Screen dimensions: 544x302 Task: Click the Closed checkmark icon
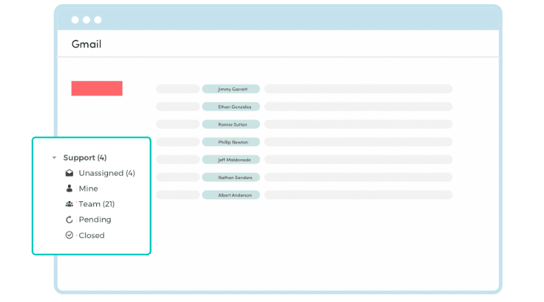pos(69,235)
